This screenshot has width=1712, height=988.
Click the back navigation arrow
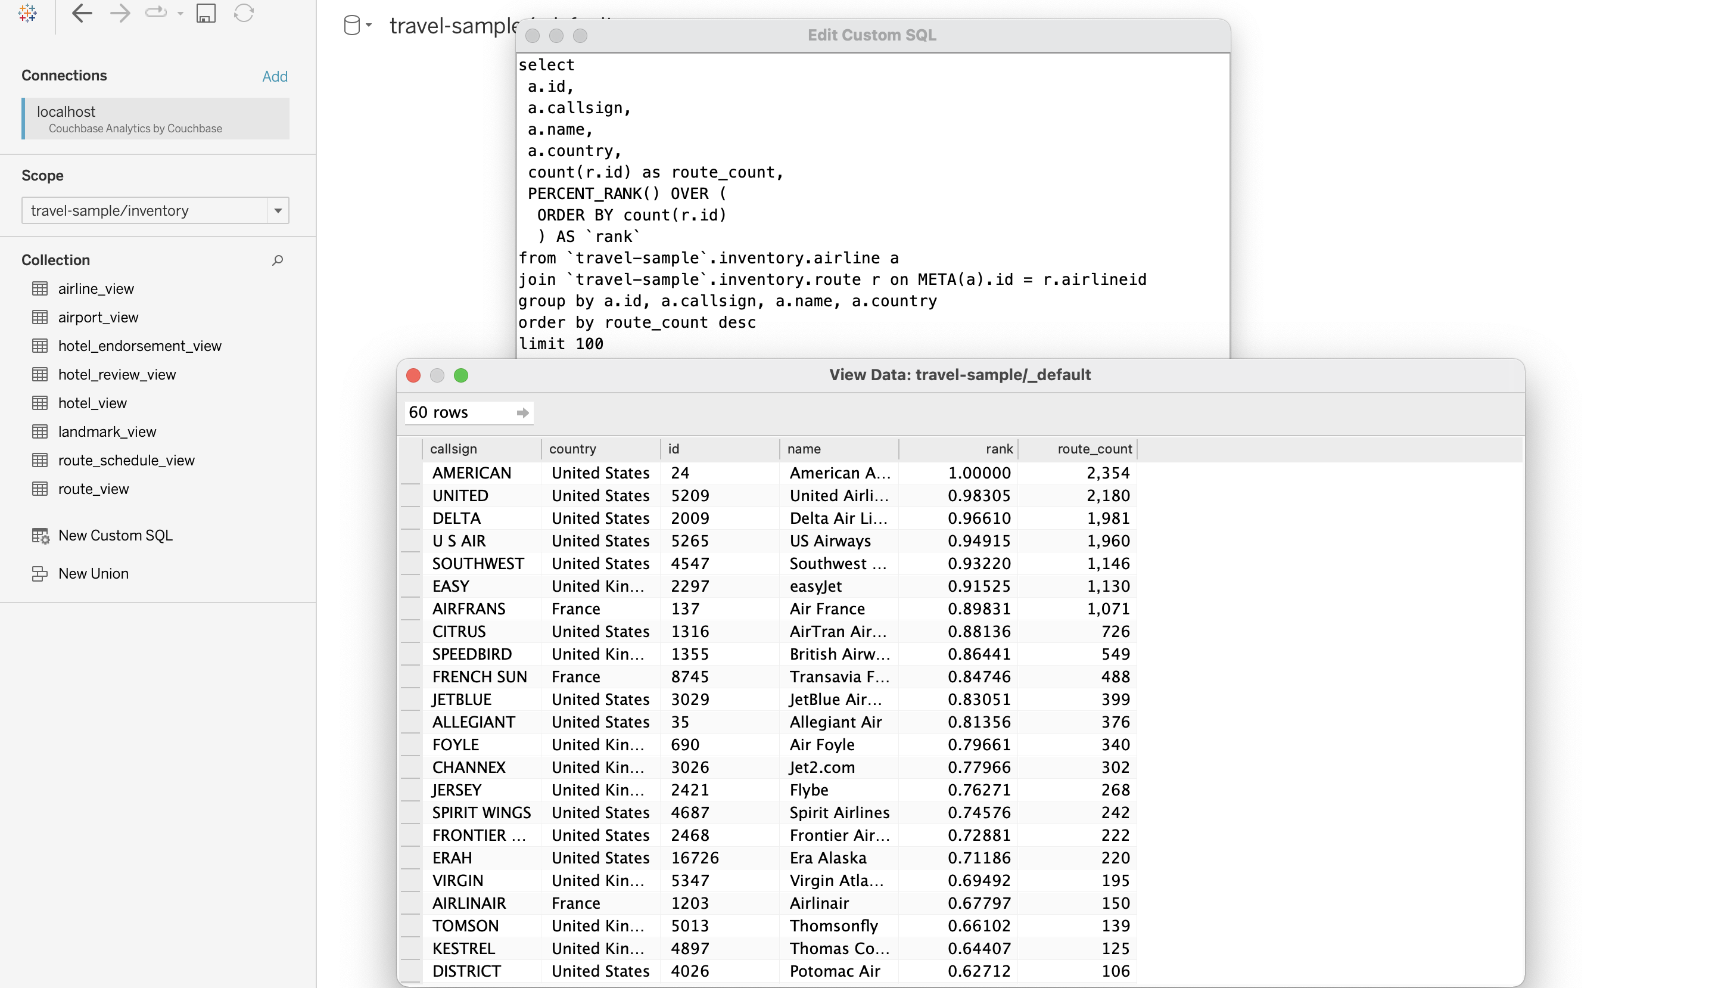click(x=79, y=14)
